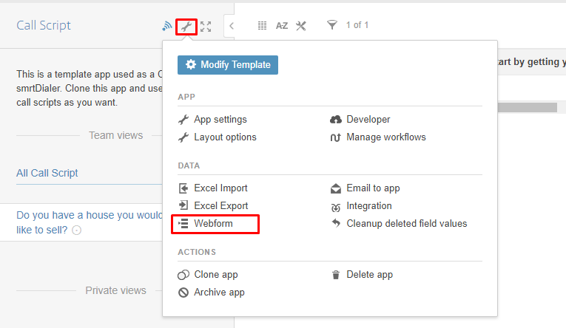
Task: Click the Modify Template button
Action: coord(228,65)
